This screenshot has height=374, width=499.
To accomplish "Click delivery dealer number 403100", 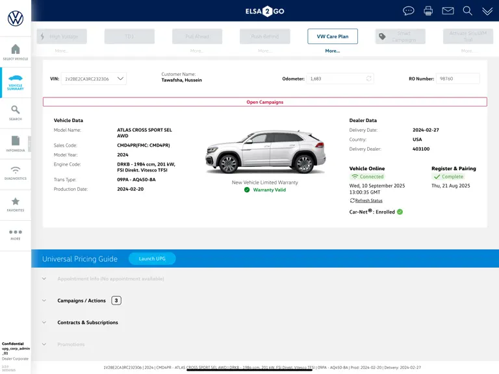I will pyautogui.click(x=421, y=149).
